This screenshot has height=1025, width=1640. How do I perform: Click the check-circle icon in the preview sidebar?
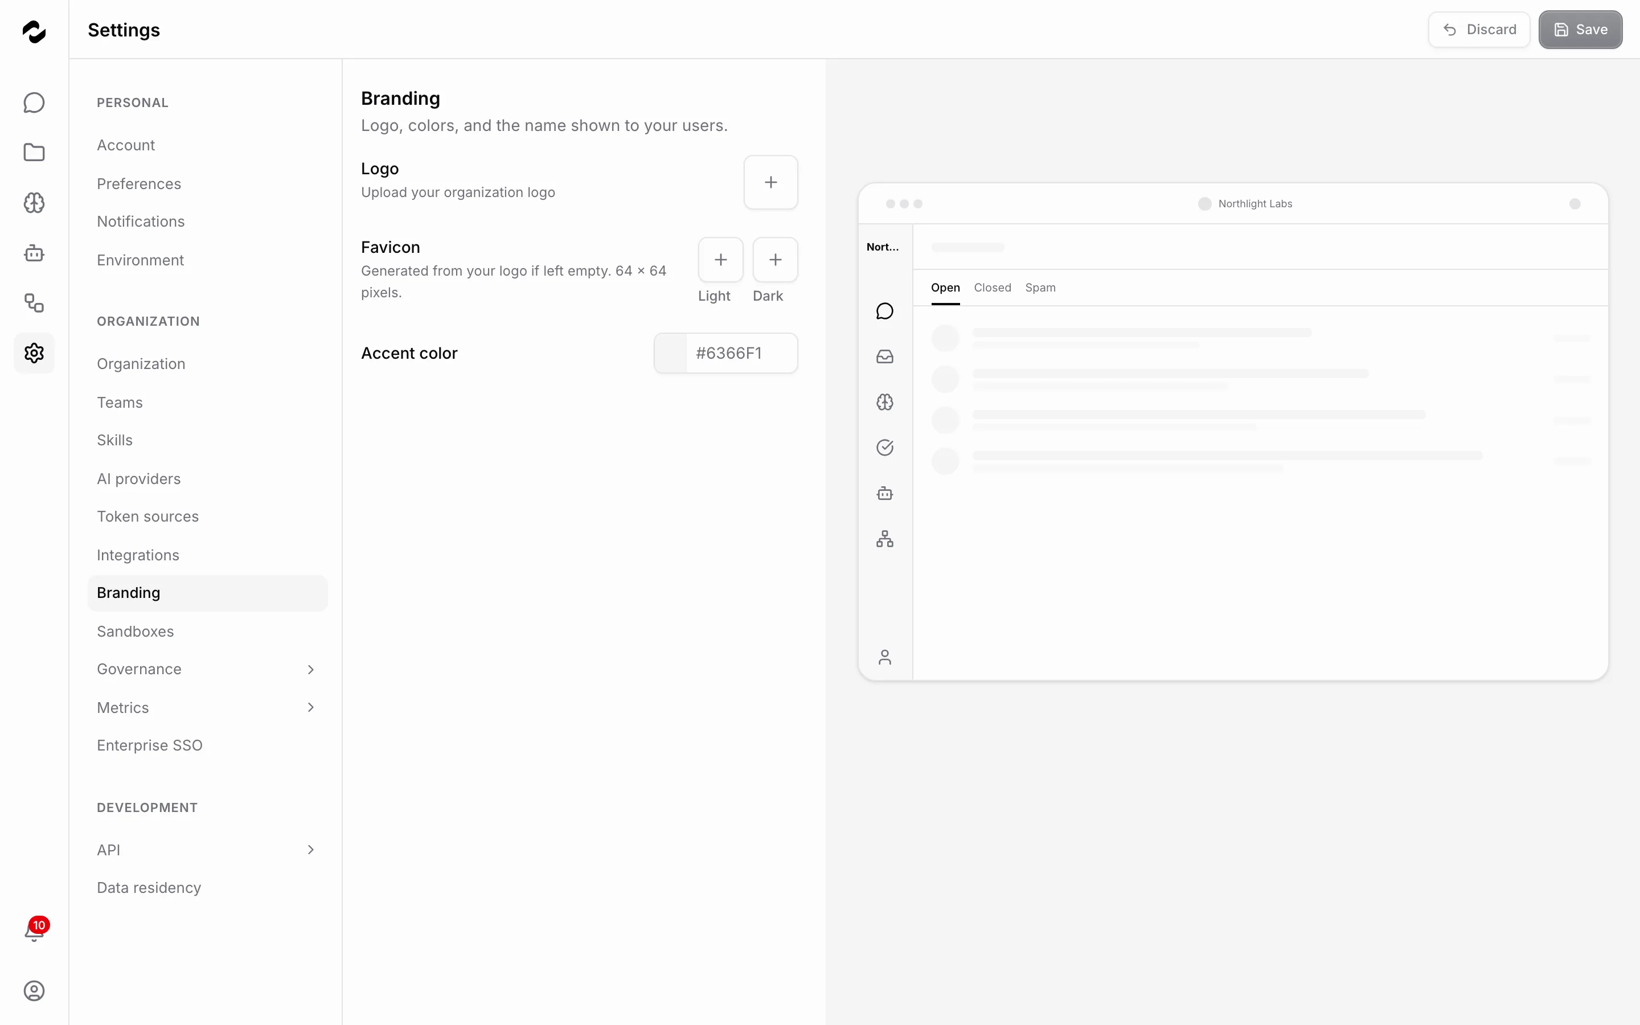pyautogui.click(x=884, y=448)
